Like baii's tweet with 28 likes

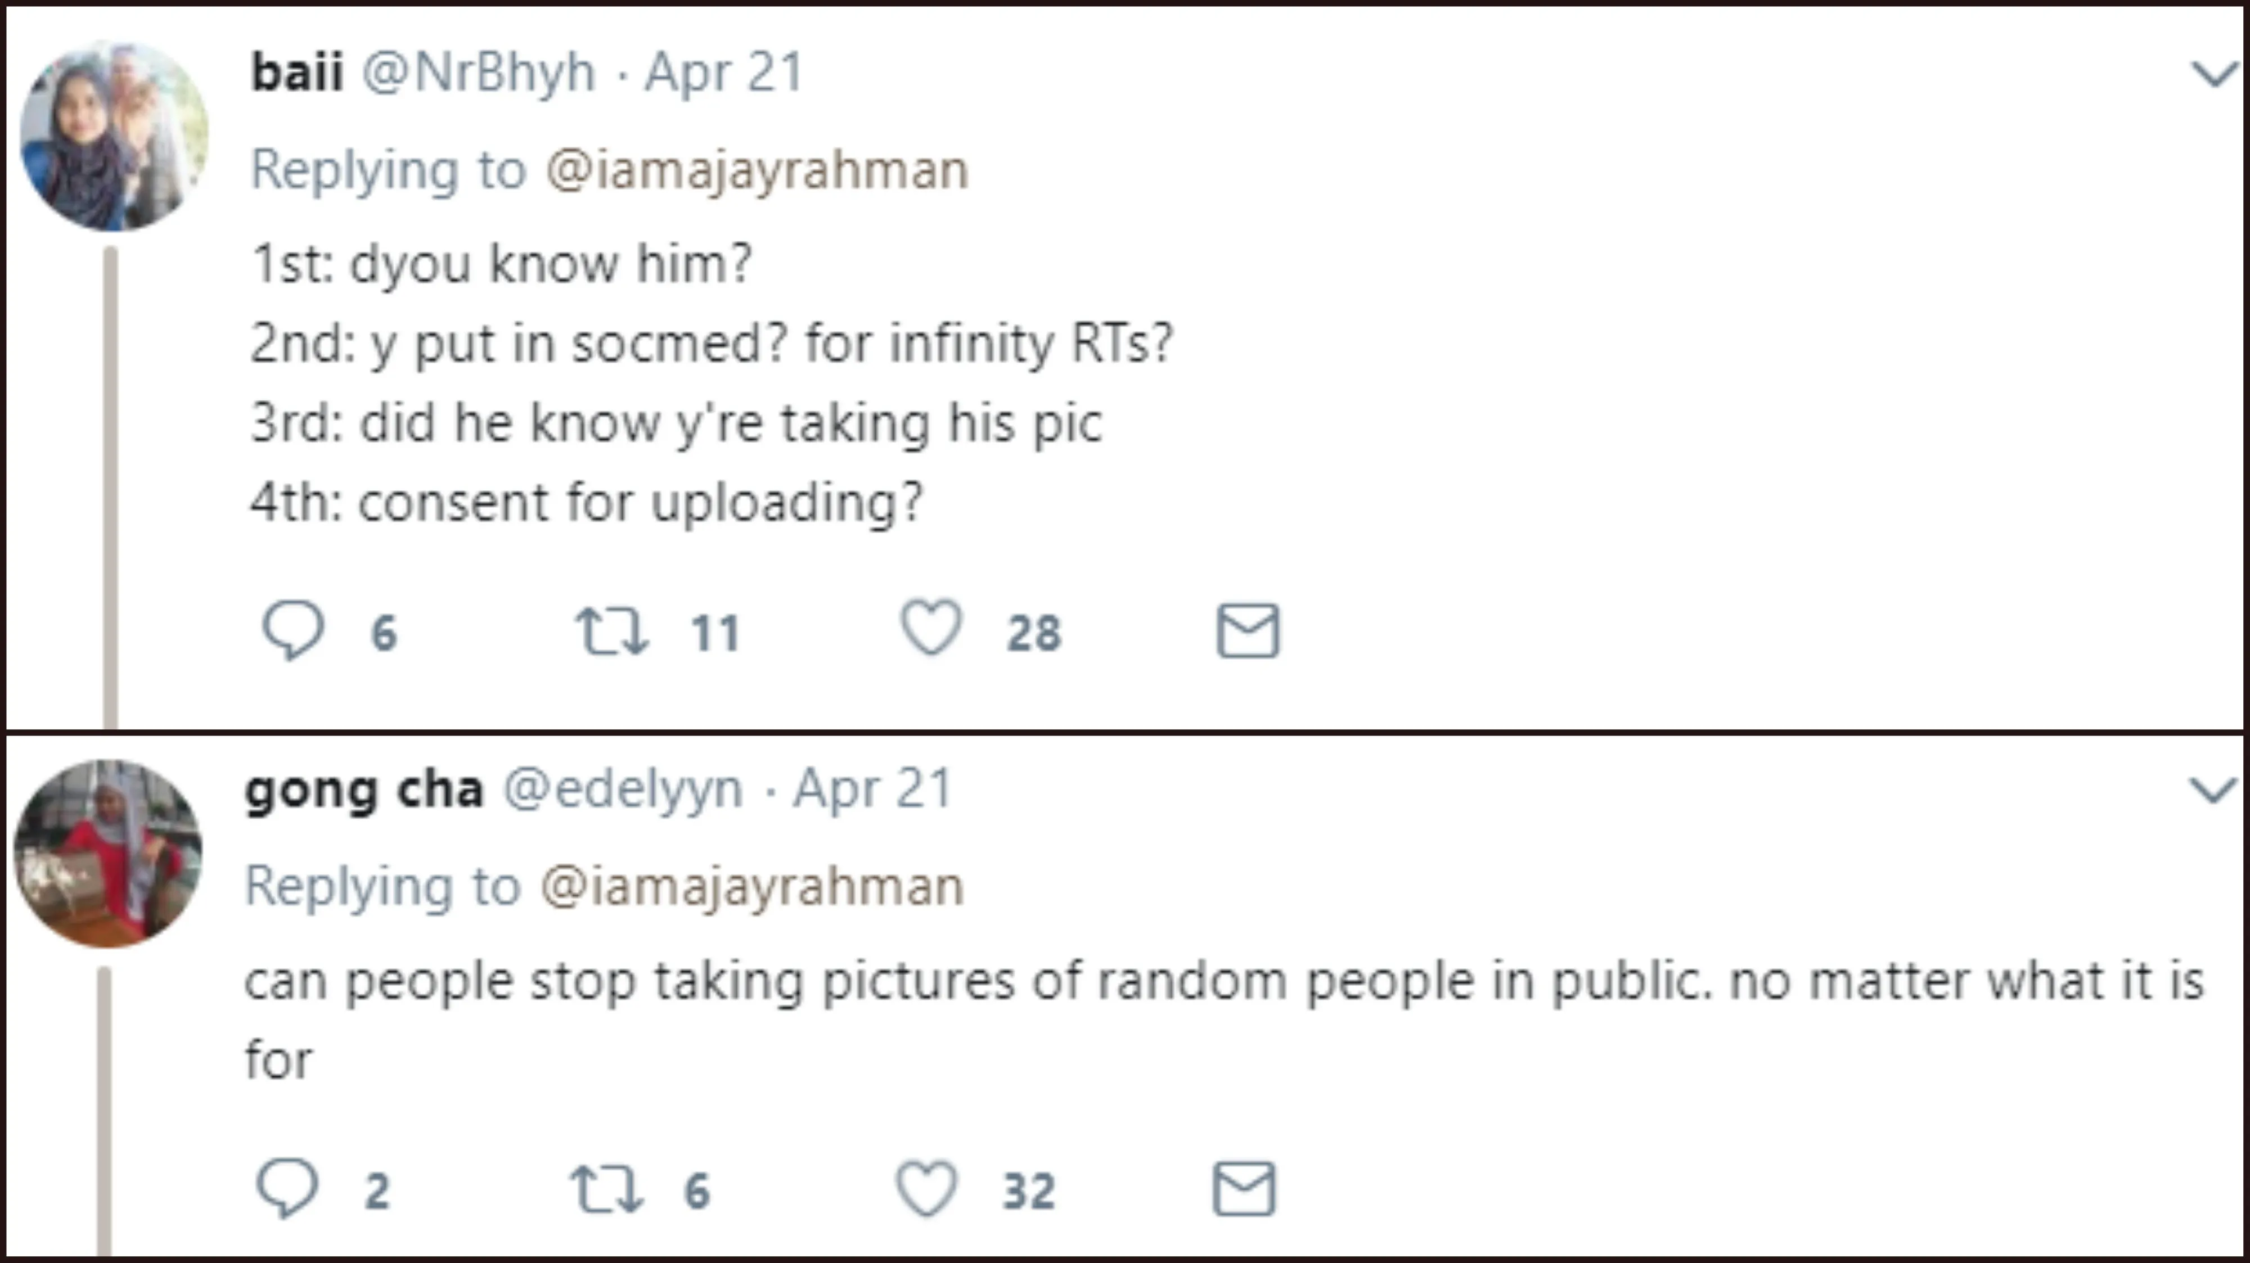point(931,628)
